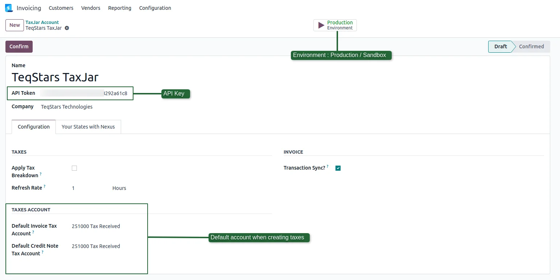Edit the TeqStars TaxJar name field
The image size is (560, 280).
point(55,77)
